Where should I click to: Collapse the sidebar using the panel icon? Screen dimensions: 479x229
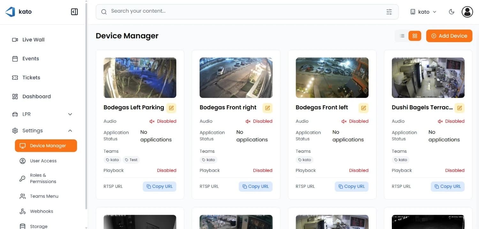pos(74,12)
